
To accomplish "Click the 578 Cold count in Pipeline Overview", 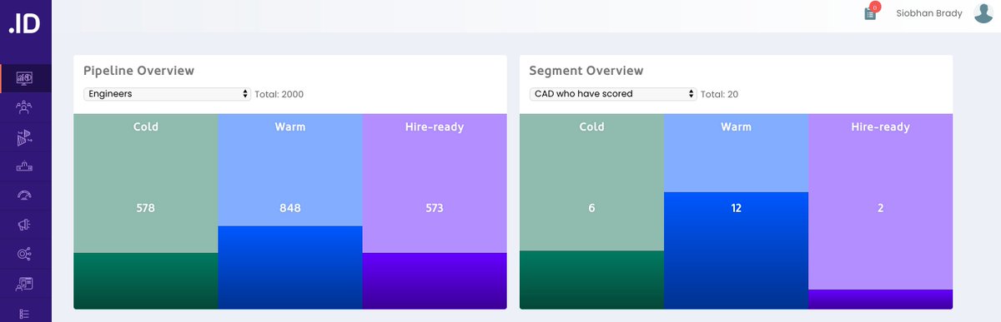I will point(146,208).
